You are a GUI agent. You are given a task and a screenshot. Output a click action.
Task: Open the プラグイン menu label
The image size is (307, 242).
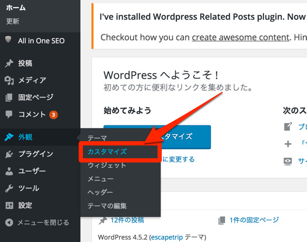coord(36,154)
